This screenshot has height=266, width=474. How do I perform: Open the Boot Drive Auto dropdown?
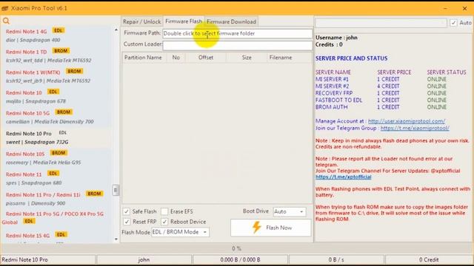click(x=290, y=212)
